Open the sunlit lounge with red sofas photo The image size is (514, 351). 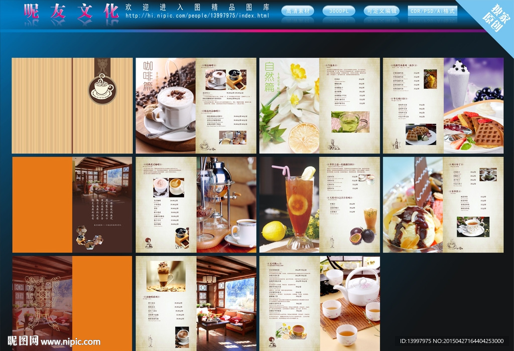[226, 303]
